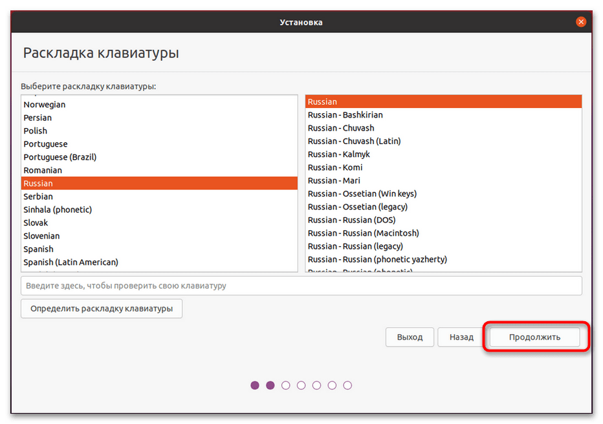Click the Продолжить button
603x424 pixels.
coord(534,337)
